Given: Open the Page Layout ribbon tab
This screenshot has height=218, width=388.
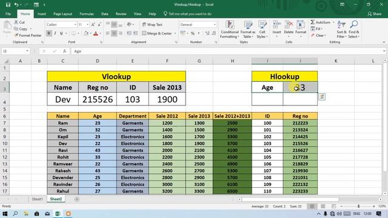Looking at the screenshot, I should pyautogui.click(x=62, y=14).
